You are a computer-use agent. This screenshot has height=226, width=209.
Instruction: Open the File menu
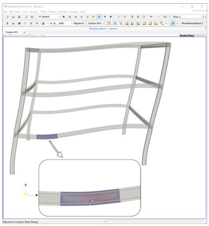click(x=5, y=12)
